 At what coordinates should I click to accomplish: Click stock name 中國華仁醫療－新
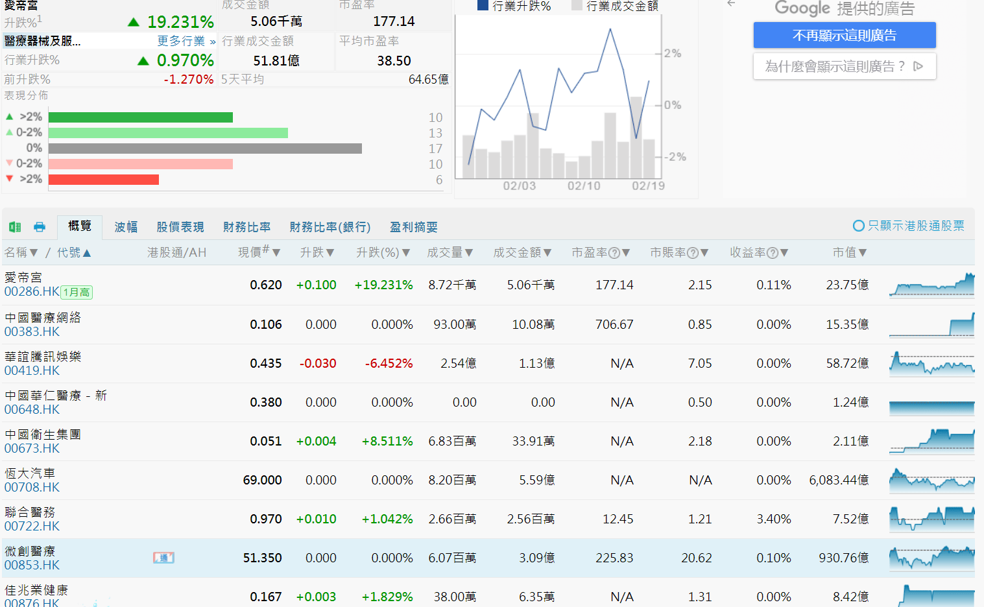point(56,396)
